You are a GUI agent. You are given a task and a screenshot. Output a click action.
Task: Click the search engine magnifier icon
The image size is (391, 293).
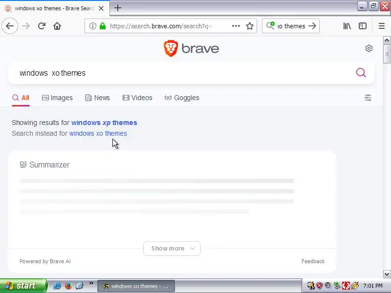[x=270, y=25]
